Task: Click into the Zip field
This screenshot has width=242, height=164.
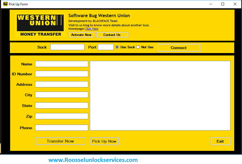Action: [62, 116]
